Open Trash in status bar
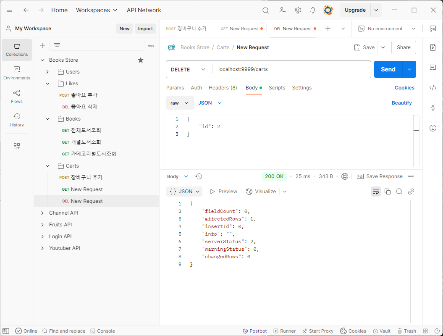Image resolution: width=443 pixels, height=336 pixels. [x=407, y=331]
